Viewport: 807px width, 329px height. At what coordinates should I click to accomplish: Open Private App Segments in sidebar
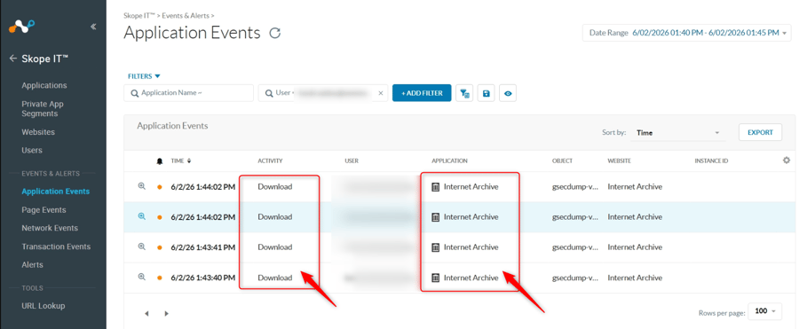pyautogui.click(x=43, y=108)
